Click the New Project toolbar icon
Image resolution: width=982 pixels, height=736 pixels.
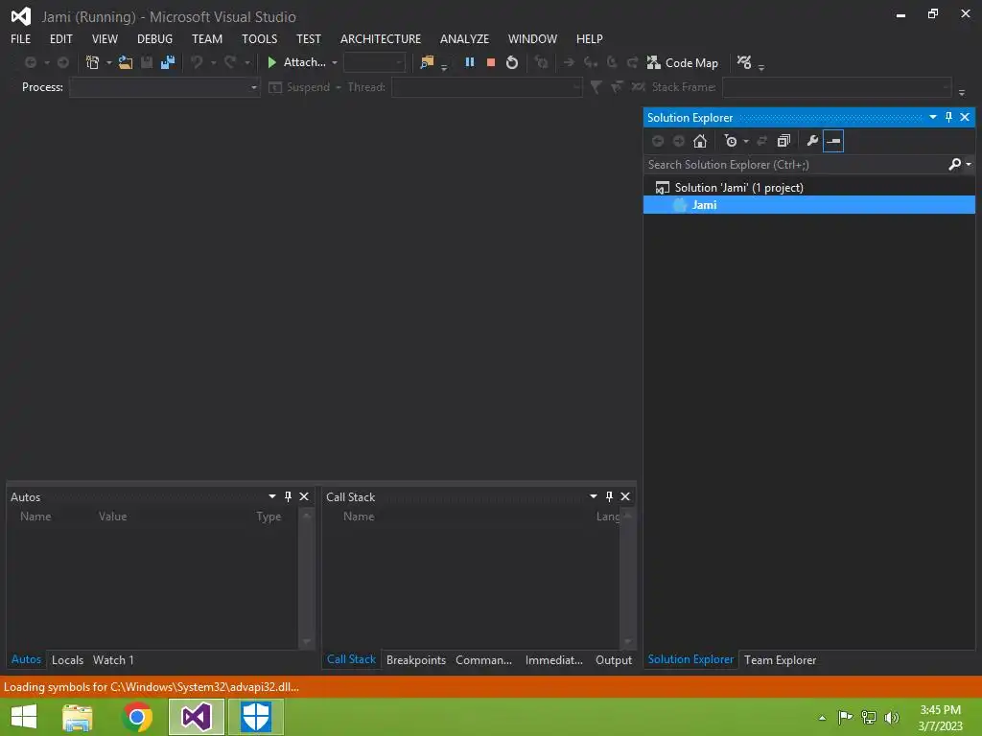[x=93, y=62]
